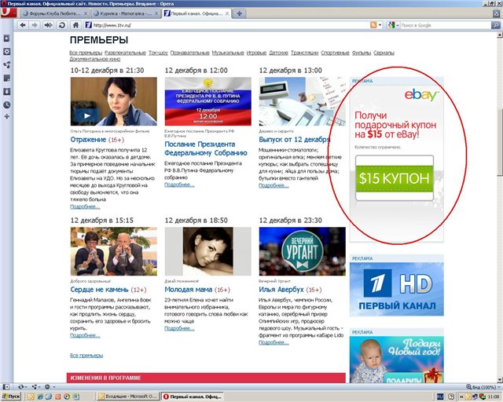Image resolution: width=503 pixels, height=402 pixels.
Task: Open the Илья Авербух title
Action: point(281,290)
